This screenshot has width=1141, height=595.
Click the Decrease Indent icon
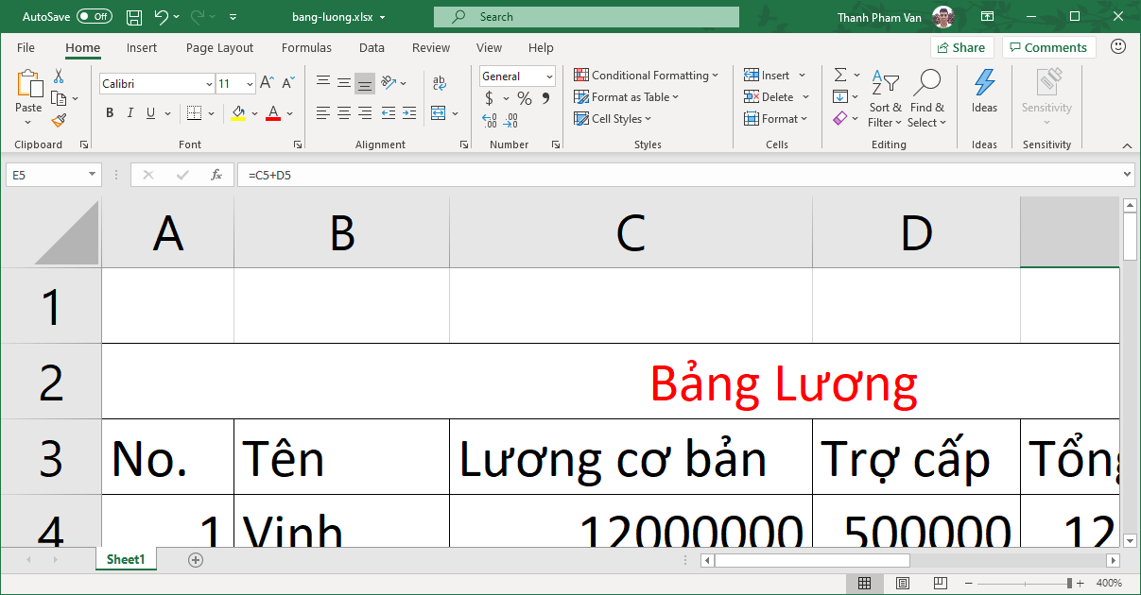[x=388, y=113]
